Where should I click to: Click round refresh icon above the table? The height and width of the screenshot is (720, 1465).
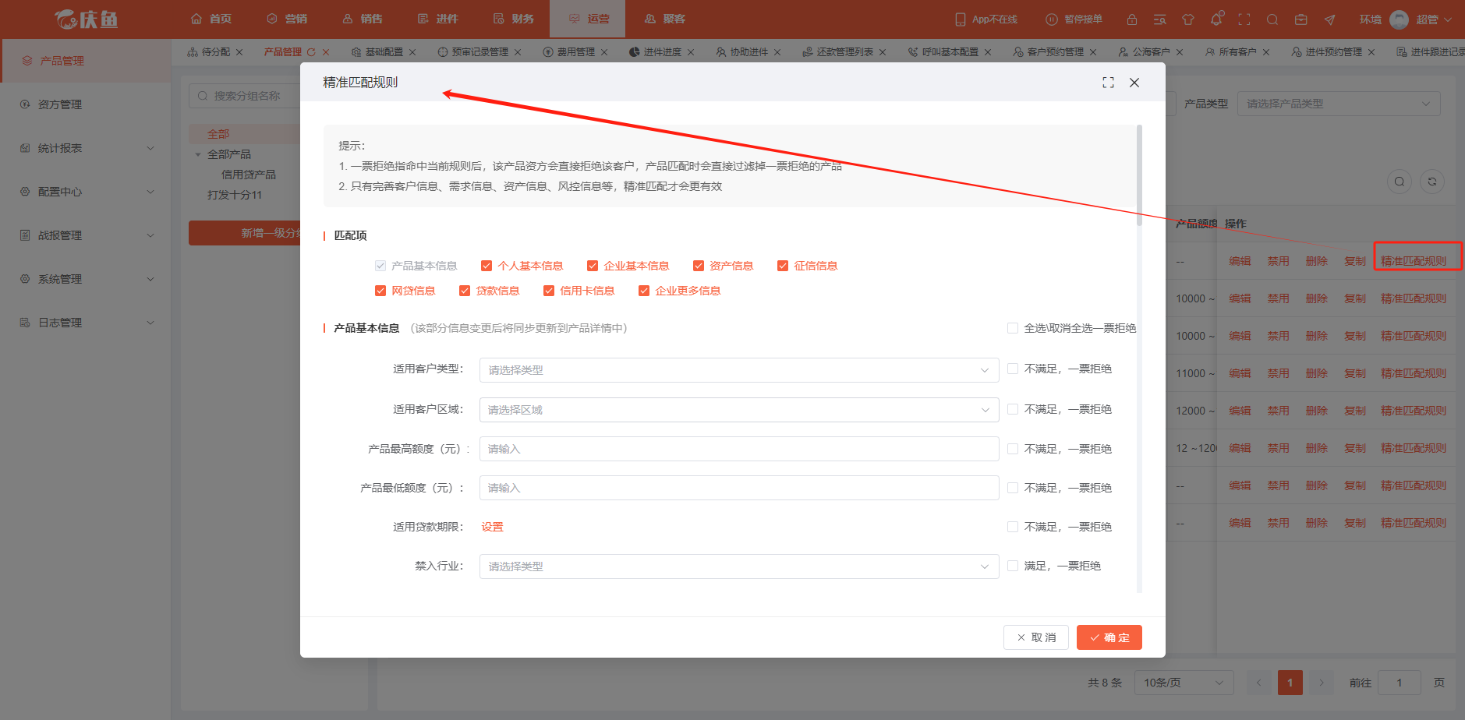(1432, 182)
